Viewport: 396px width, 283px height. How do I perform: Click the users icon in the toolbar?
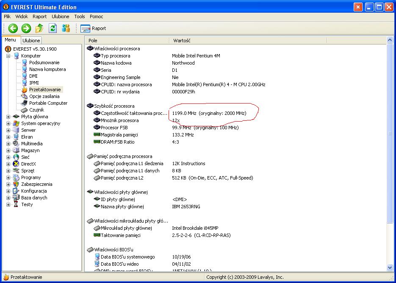(x=66, y=28)
